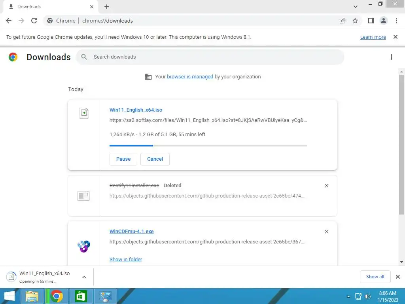Viewport: 405px width, 304px height.
Task: Open the Control Panel taskbar icon
Action: (x=105, y=296)
